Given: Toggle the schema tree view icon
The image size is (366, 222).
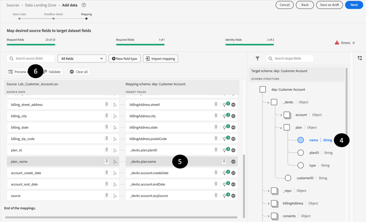Looking at the screenshot, I should click(360, 58).
